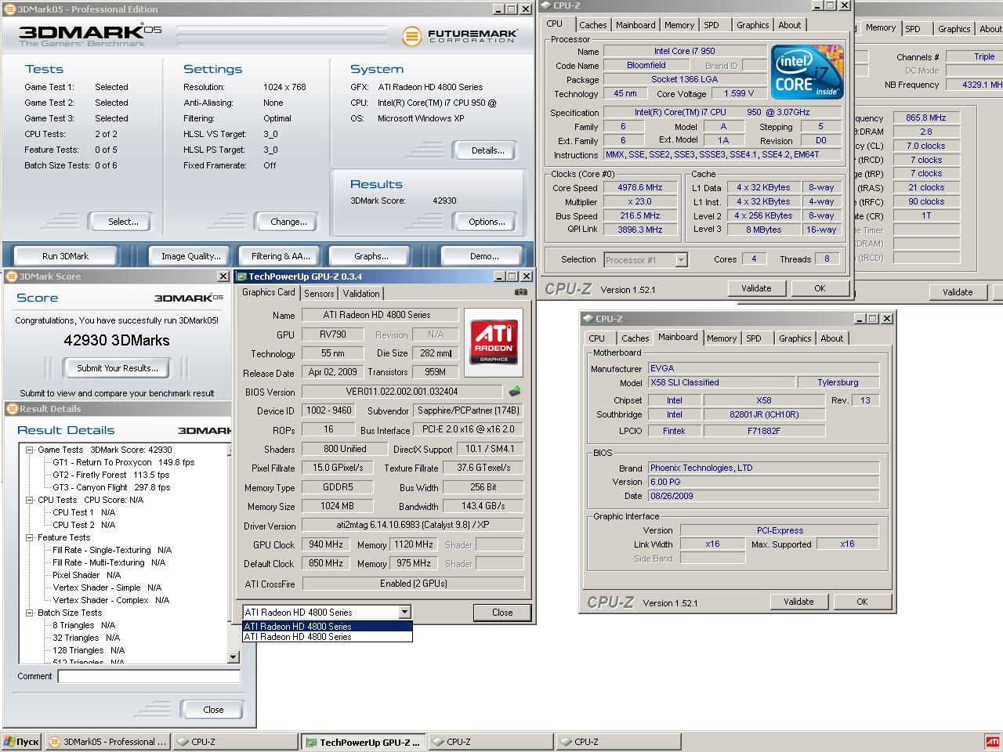Image resolution: width=1003 pixels, height=752 pixels.
Task: Click the 3DMark Score 42930 result value
Action: [x=444, y=201]
